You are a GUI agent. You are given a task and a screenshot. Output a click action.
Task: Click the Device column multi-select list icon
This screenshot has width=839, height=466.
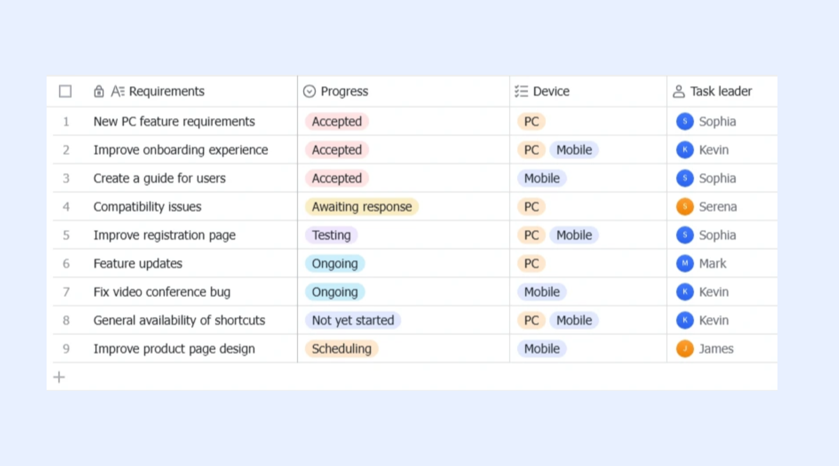(x=521, y=91)
